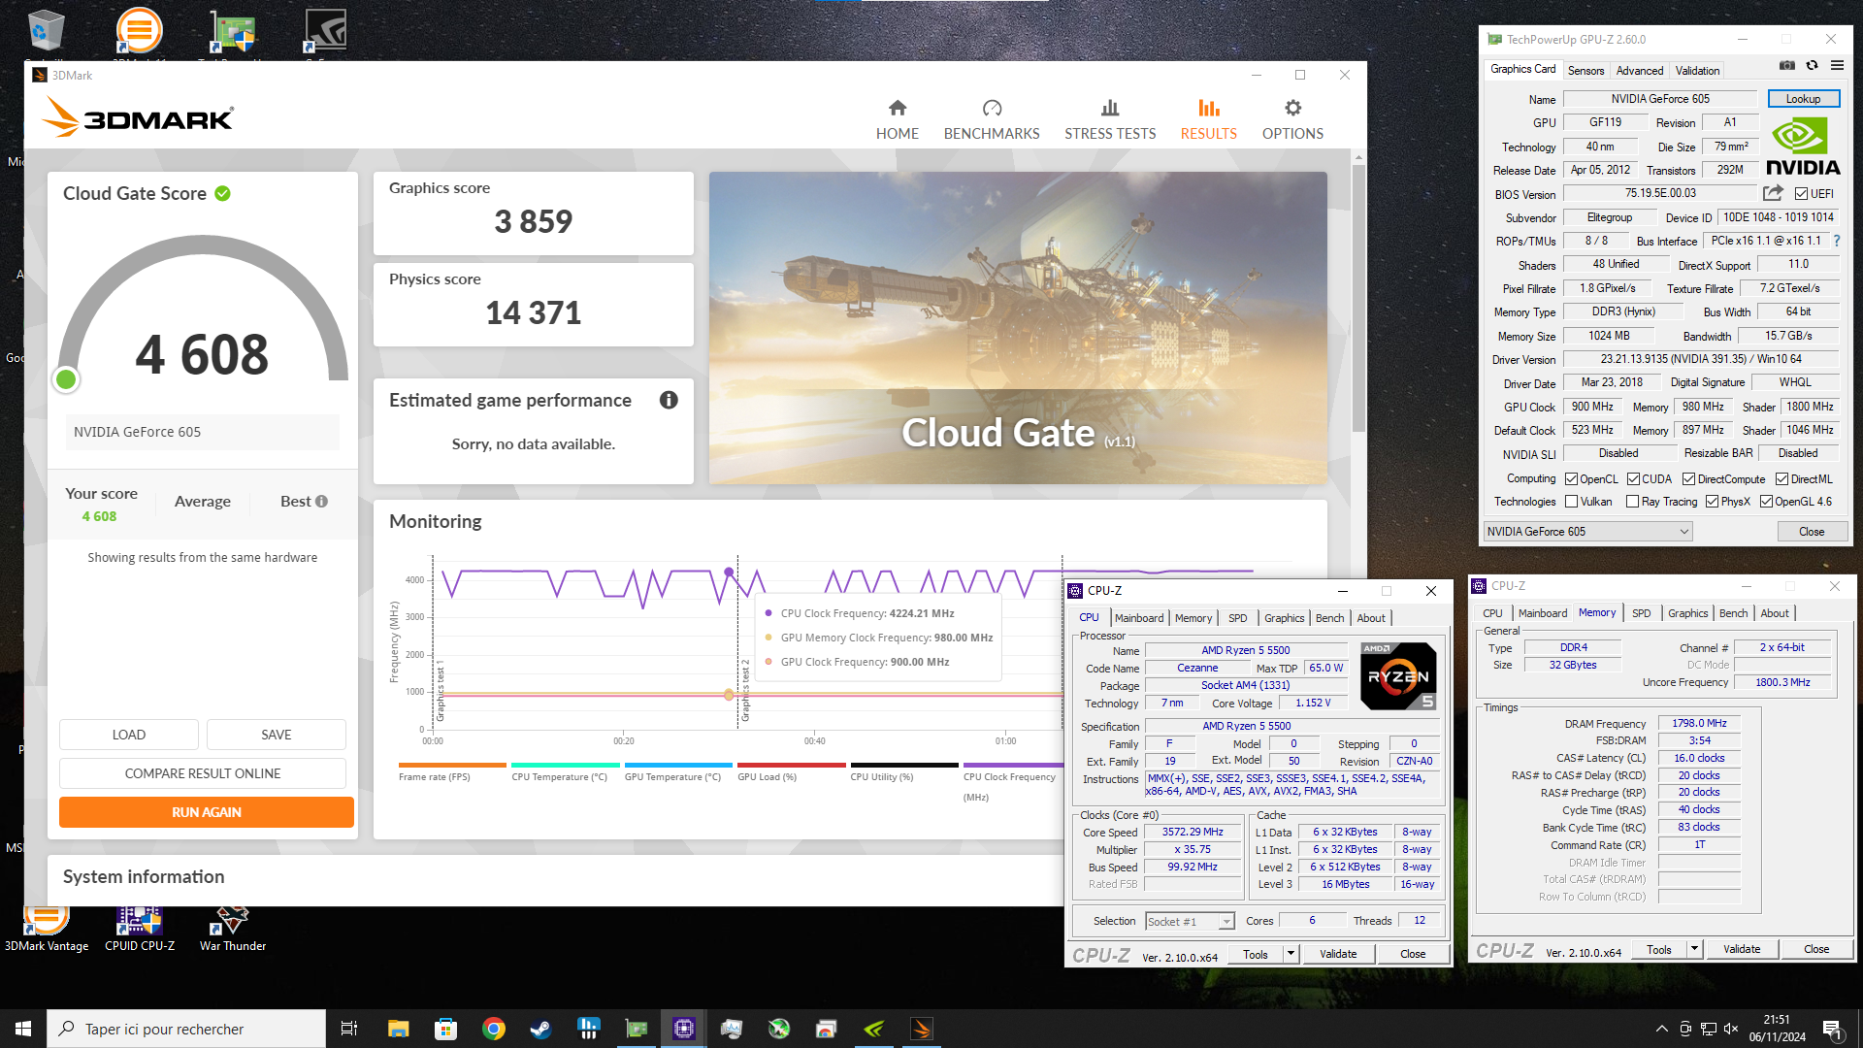Viewport: 1863px width, 1048px height.
Task: Toggle the DirectML checkbox in GPU-Z
Action: click(x=1781, y=479)
